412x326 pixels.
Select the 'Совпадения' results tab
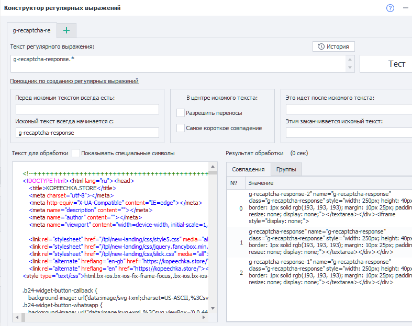click(248, 170)
